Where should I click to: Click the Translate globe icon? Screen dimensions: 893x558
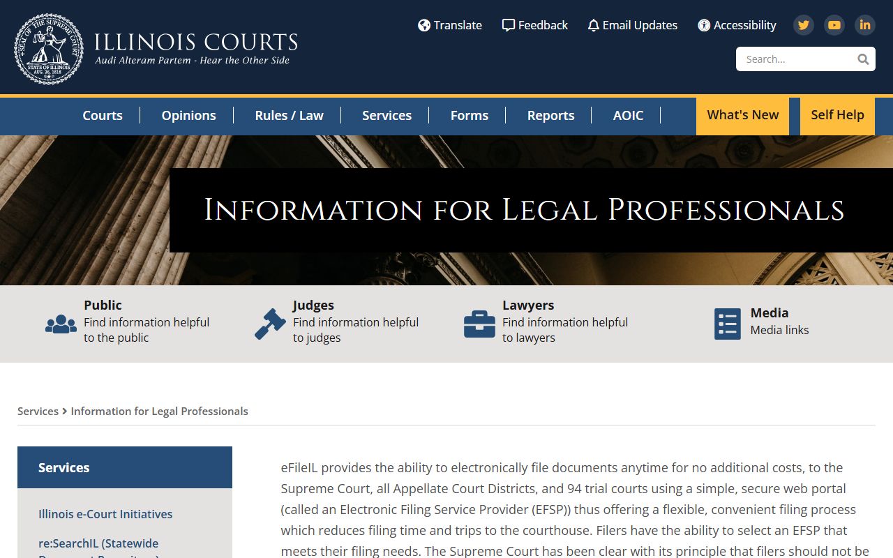coord(423,25)
